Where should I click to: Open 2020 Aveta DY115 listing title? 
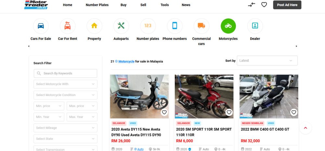(136, 132)
